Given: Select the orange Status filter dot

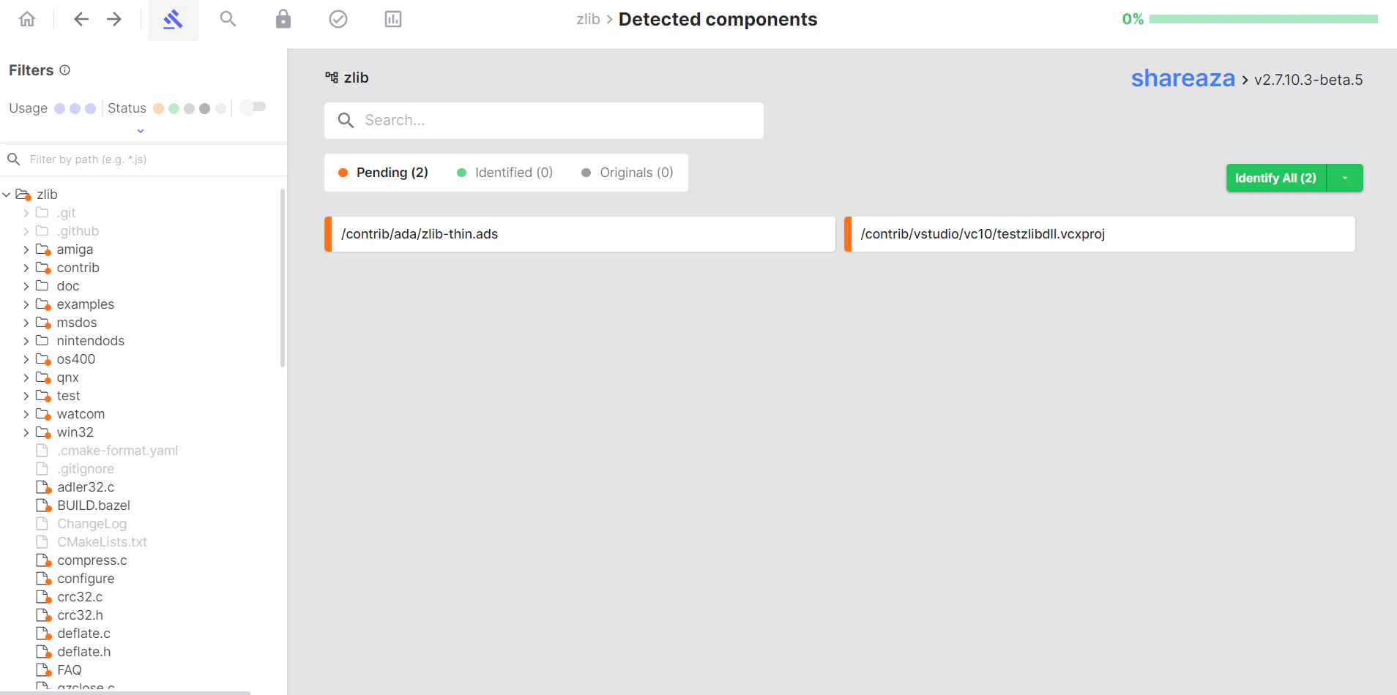Looking at the screenshot, I should 158,108.
